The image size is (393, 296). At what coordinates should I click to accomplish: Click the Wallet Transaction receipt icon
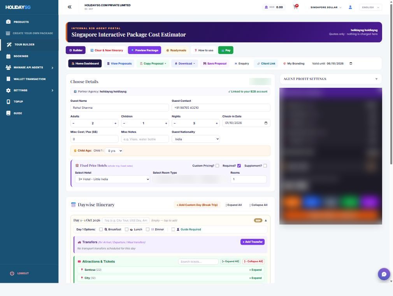[x=8, y=79]
